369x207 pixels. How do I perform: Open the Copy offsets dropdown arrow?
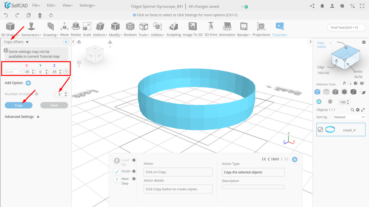pyautogui.click(x=27, y=42)
